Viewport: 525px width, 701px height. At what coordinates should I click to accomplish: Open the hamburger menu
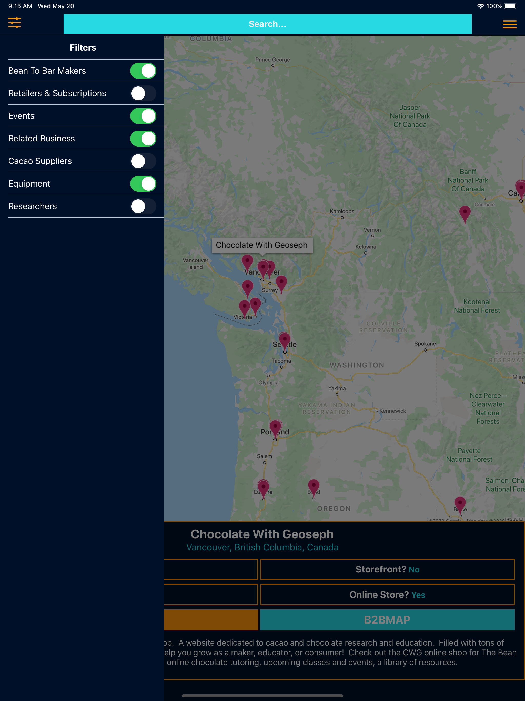tap(509, 24)
